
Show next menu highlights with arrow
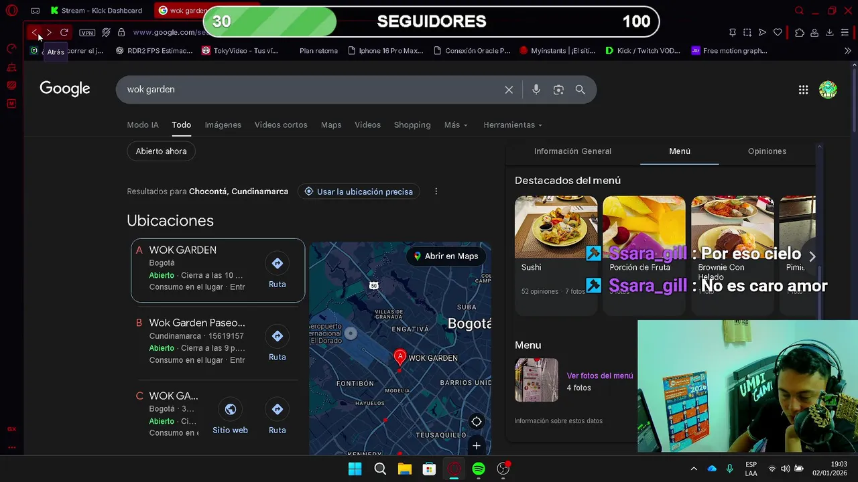click(812, 256)
